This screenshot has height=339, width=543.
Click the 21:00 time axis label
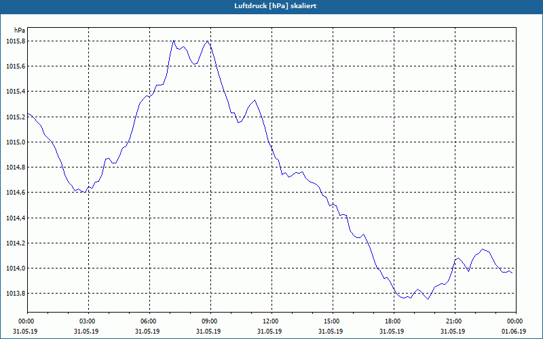click(455, 321)
